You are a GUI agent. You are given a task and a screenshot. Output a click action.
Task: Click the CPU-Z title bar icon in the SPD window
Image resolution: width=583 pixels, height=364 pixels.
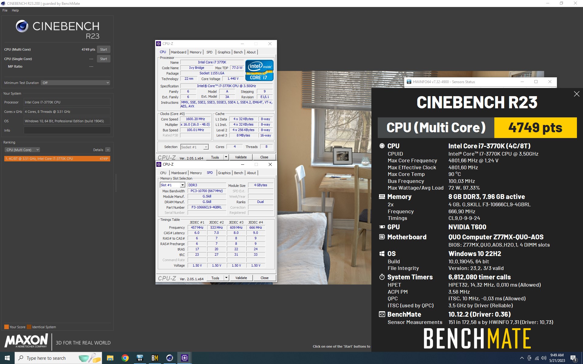[159, 164]
